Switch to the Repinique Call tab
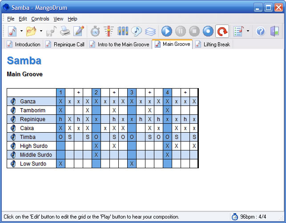 coord(65,45)
